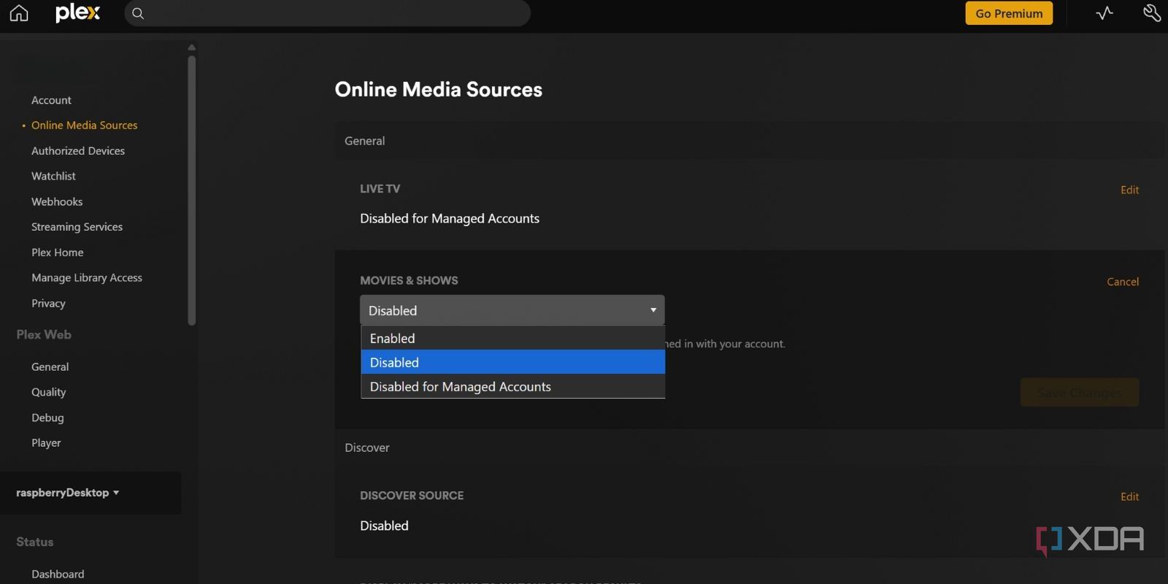Viewport: 1168px width, 584px height.
Task: Cancel editing Movies & Shows
Action: click(x=1123, y=282)
